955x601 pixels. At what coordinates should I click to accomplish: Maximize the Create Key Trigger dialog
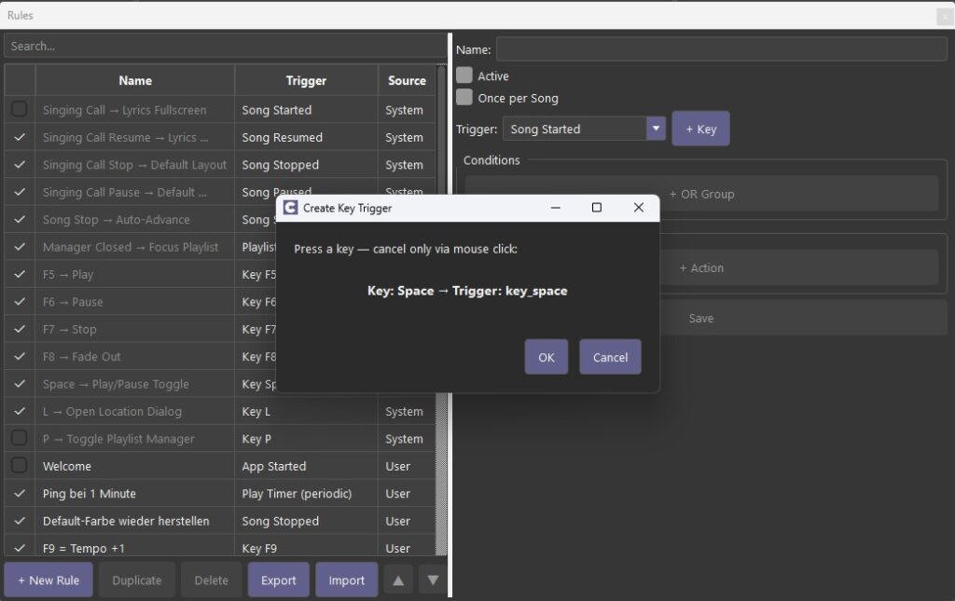click(x=597, y=208)
